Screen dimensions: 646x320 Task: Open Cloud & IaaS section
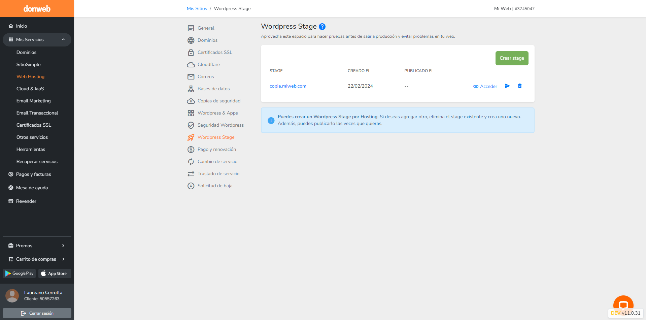30,89
